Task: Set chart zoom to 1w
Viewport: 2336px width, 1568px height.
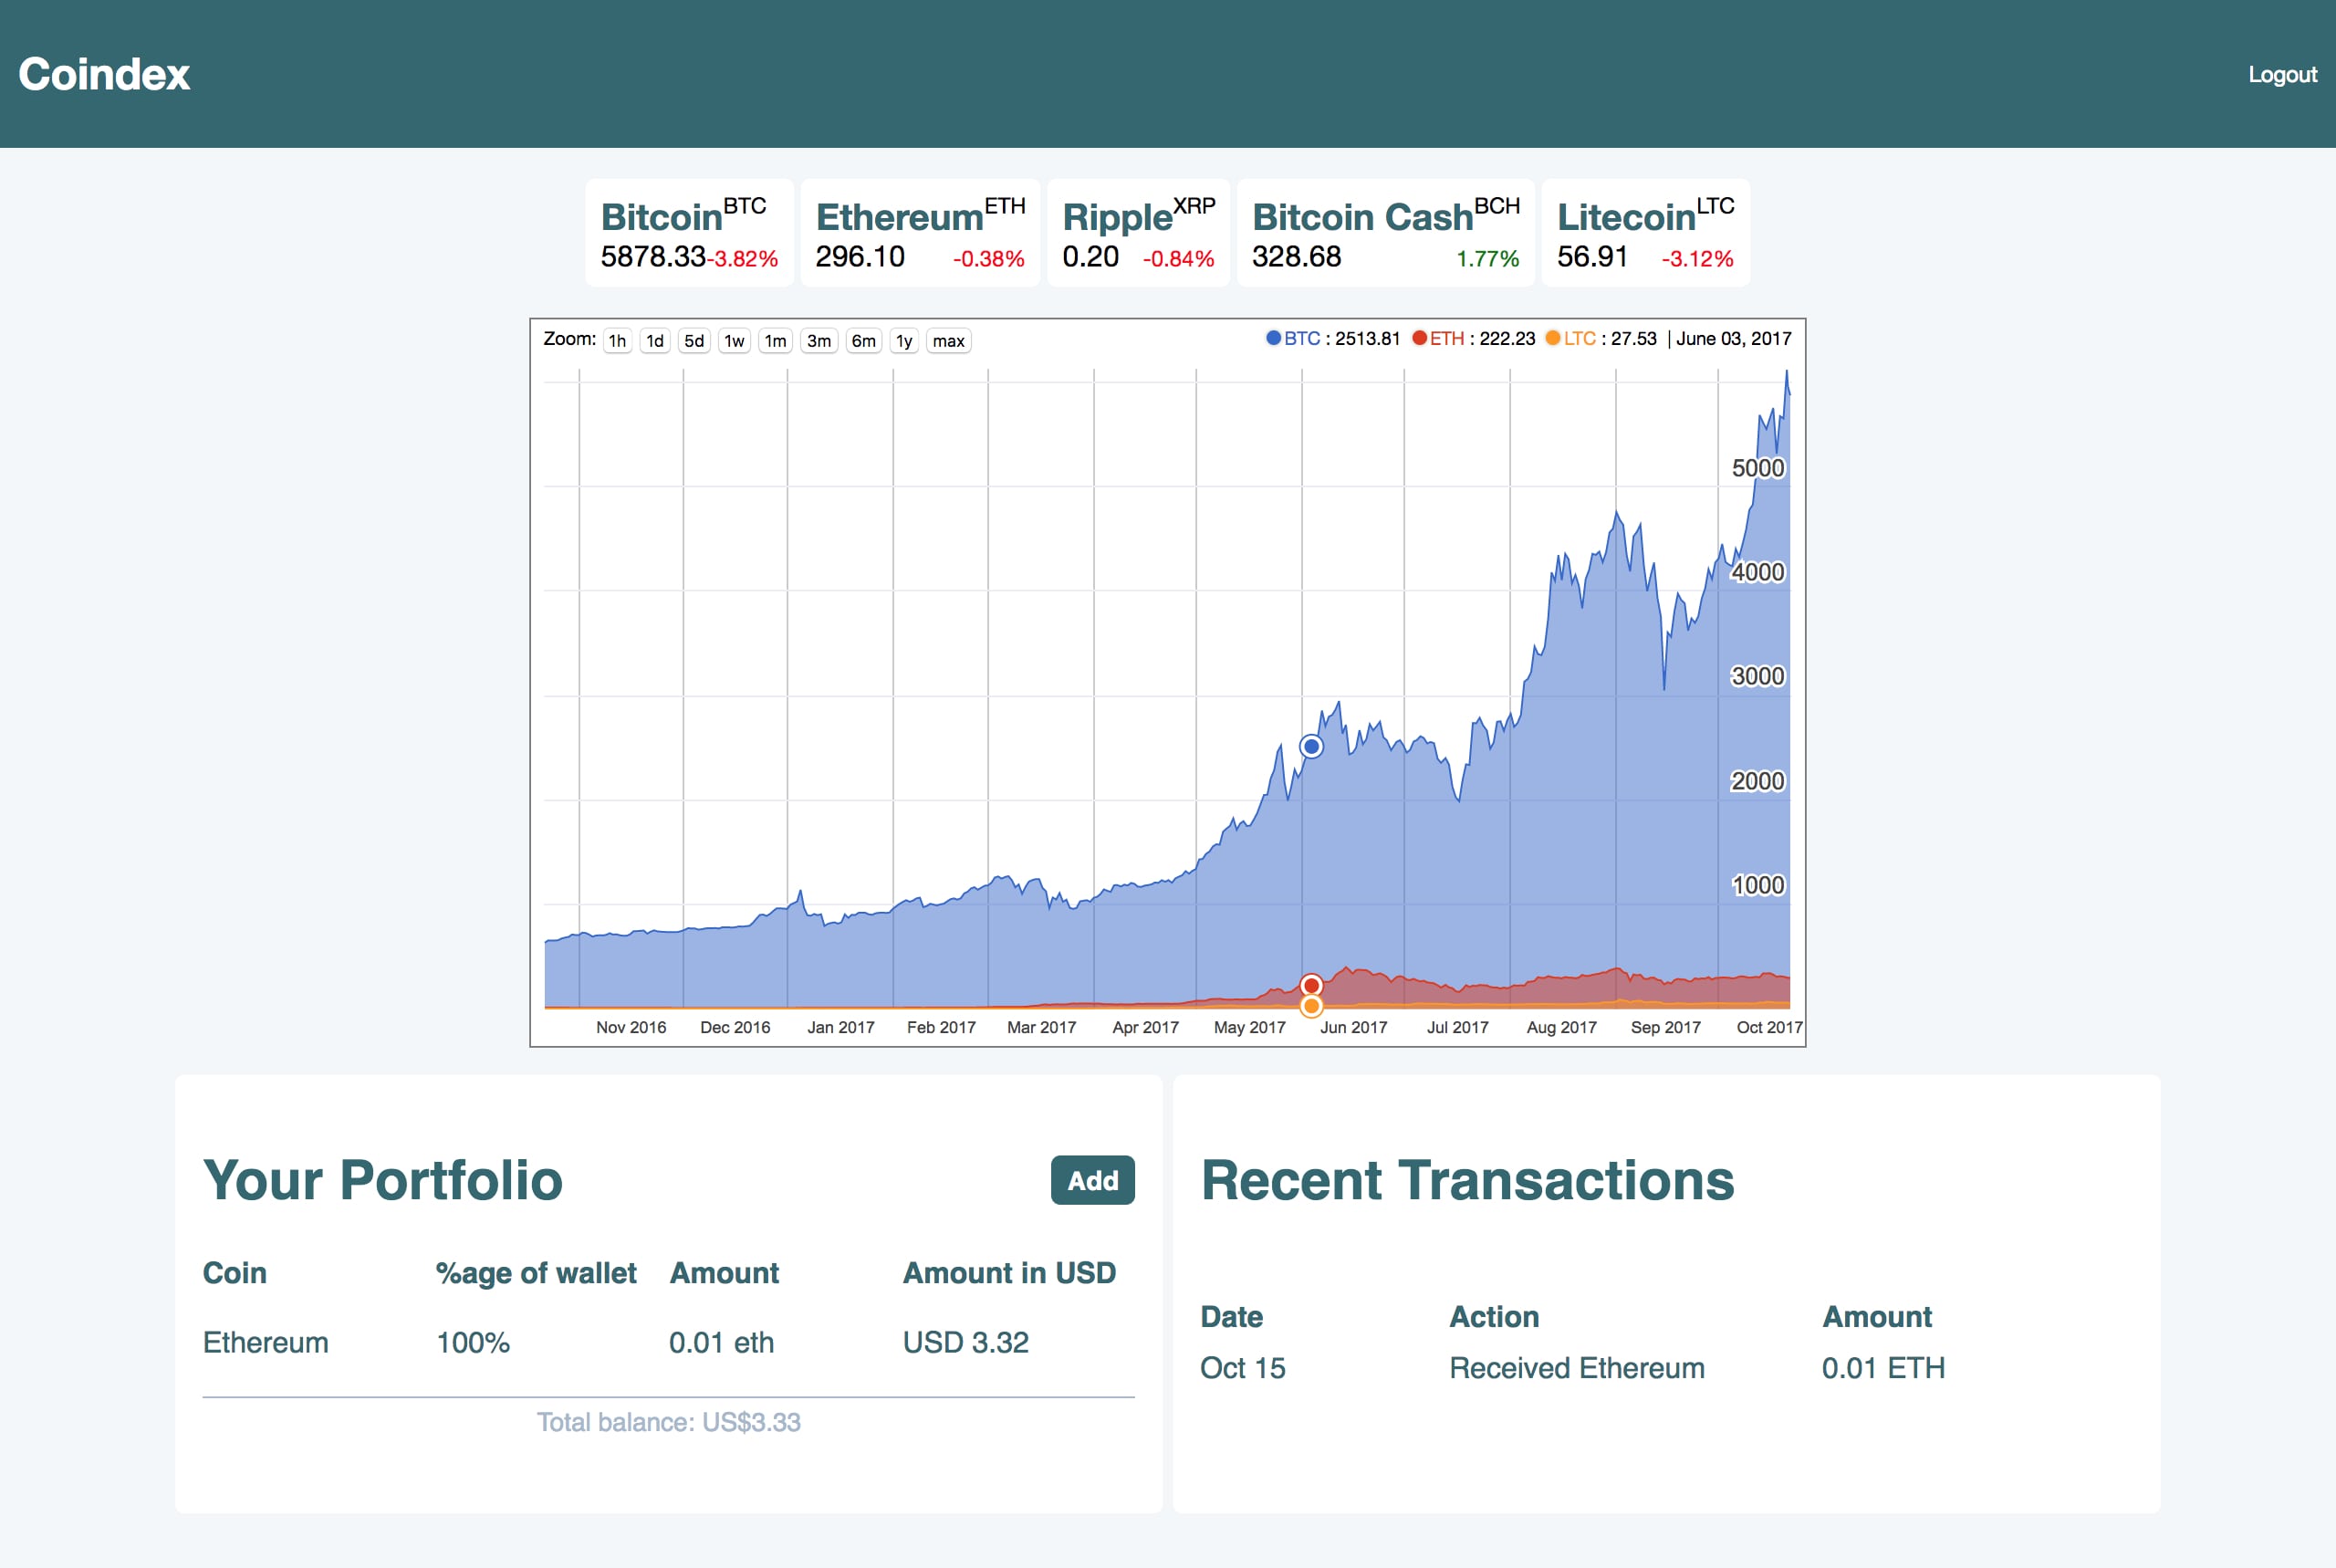Action: pos(735,341)
